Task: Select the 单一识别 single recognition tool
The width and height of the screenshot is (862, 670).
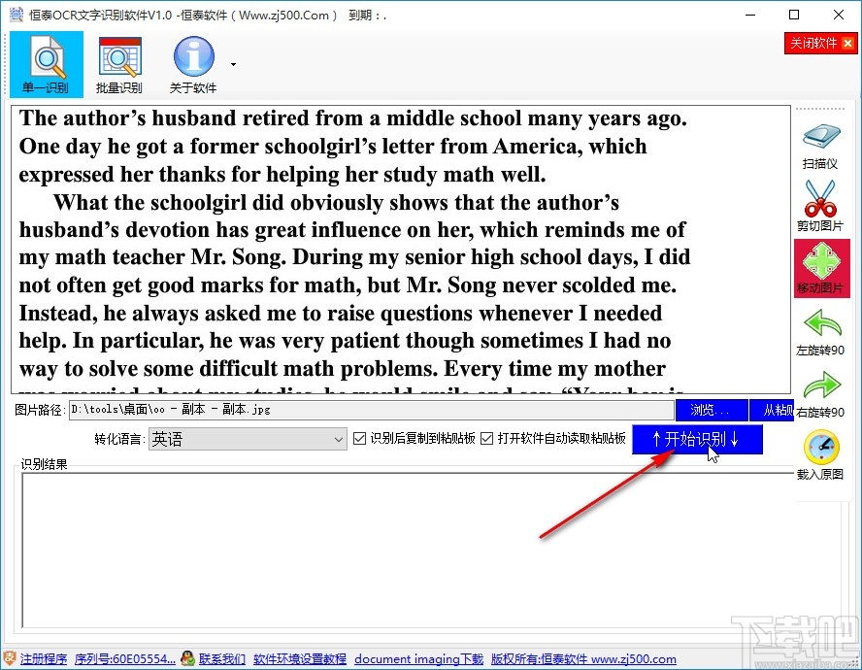Action: point(45,63)
